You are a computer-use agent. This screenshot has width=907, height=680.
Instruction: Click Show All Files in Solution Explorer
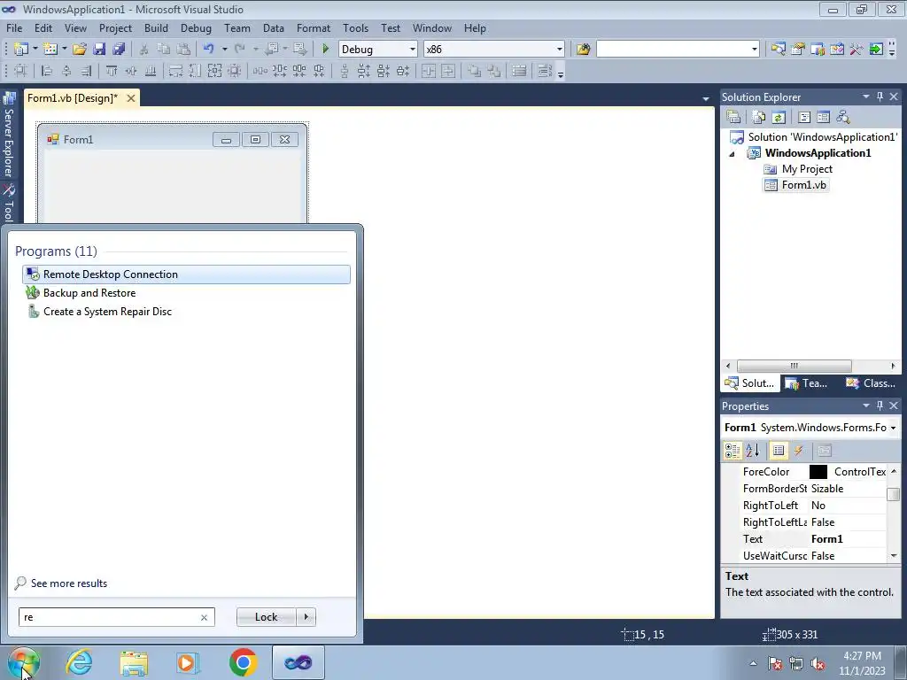(759, 118)
